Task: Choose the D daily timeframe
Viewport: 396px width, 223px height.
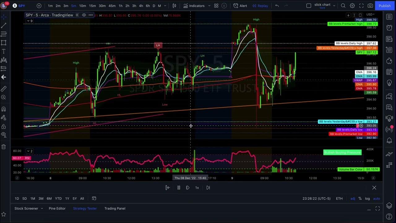Action: pos(154,6)
